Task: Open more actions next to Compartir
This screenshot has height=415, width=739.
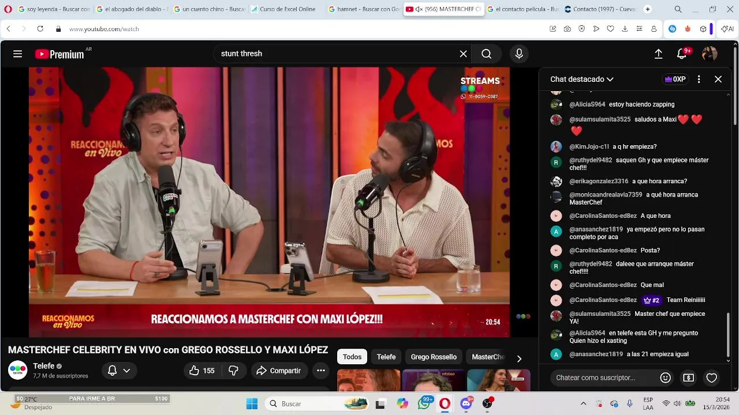Action: [x=321, y=371]
